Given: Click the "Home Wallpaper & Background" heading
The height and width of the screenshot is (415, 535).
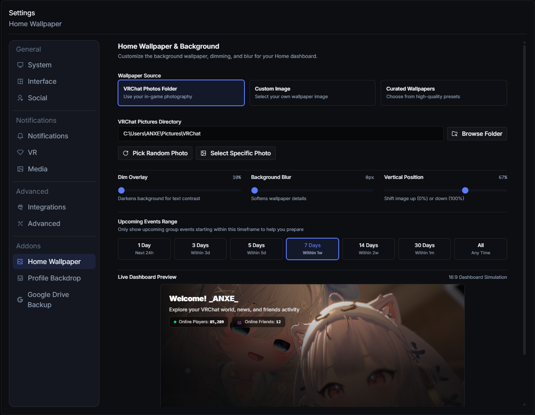Looking at the screenshot, I should click(168, 46).
